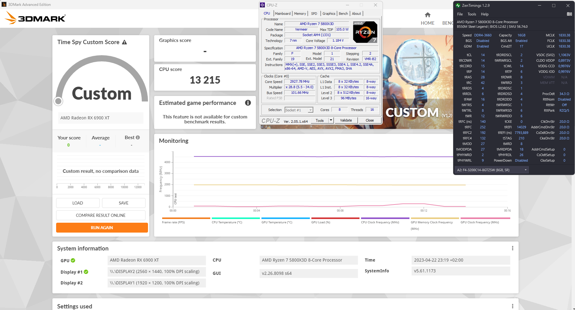The height and width of the screenshot is (310, 575).
Task: Click the CPU Temperature green legend bar
Action: click(236, 218)
